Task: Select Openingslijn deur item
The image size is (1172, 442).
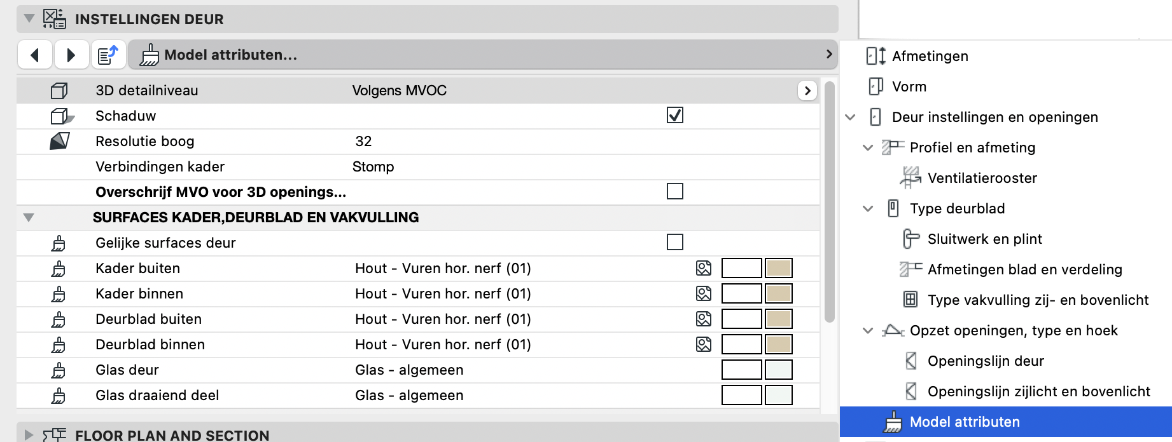Action: (986, 361)
